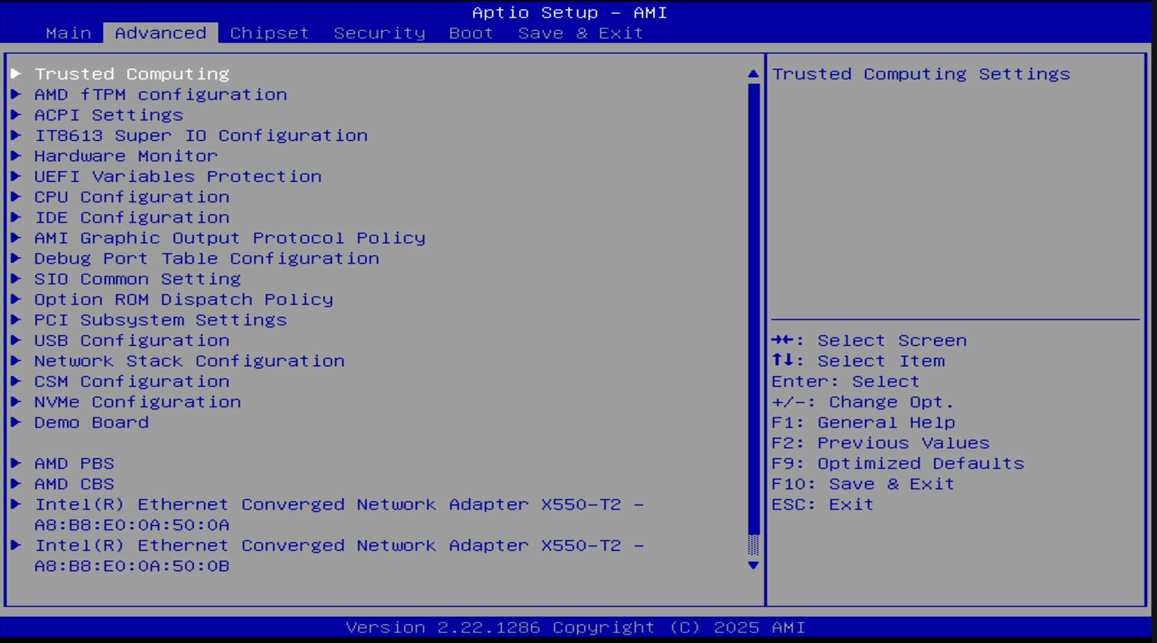Click the triangle icon beside AMD CBS
This screenshot has width=1157, height=643.
pyautogui.click(x=16, y=484)
